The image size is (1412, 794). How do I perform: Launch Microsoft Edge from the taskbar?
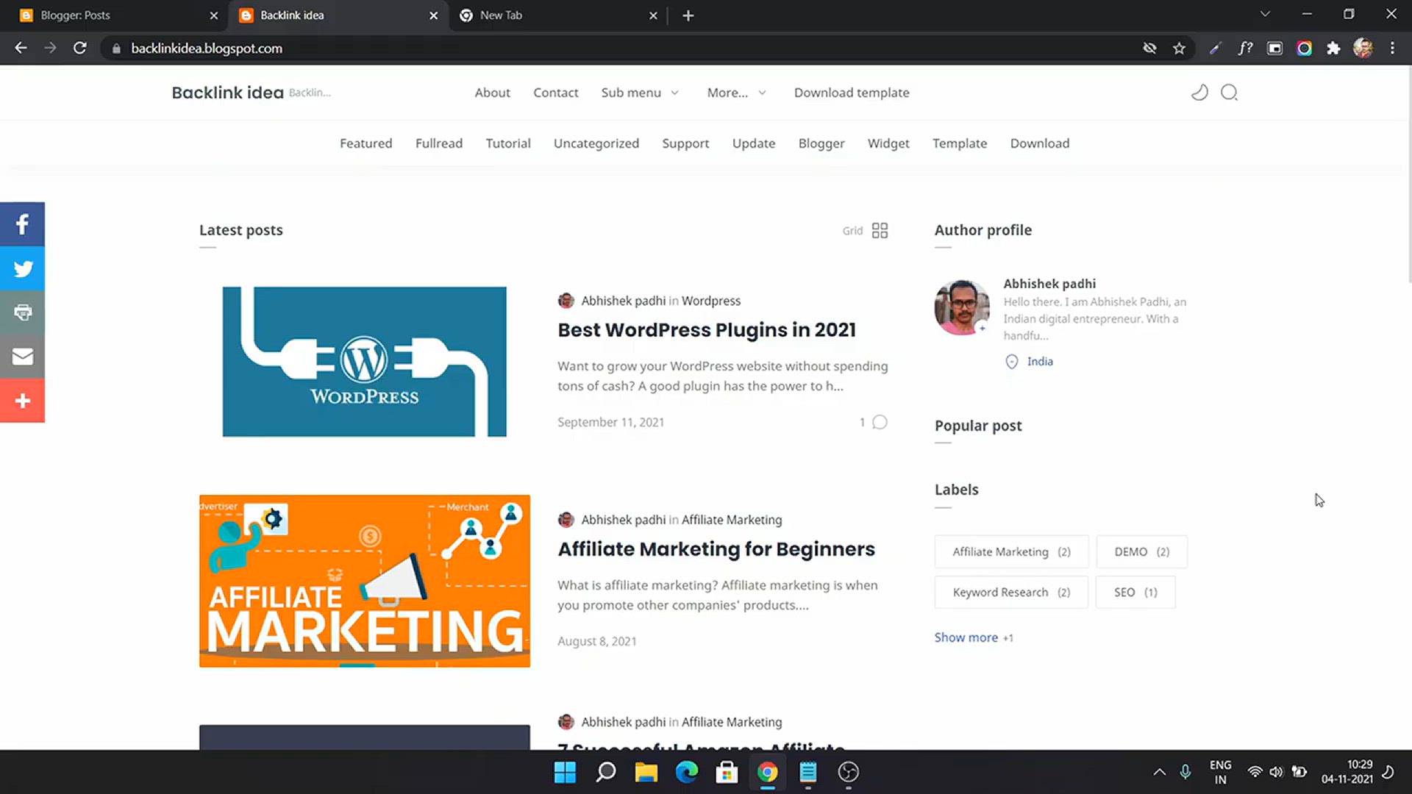coord(687,772)
